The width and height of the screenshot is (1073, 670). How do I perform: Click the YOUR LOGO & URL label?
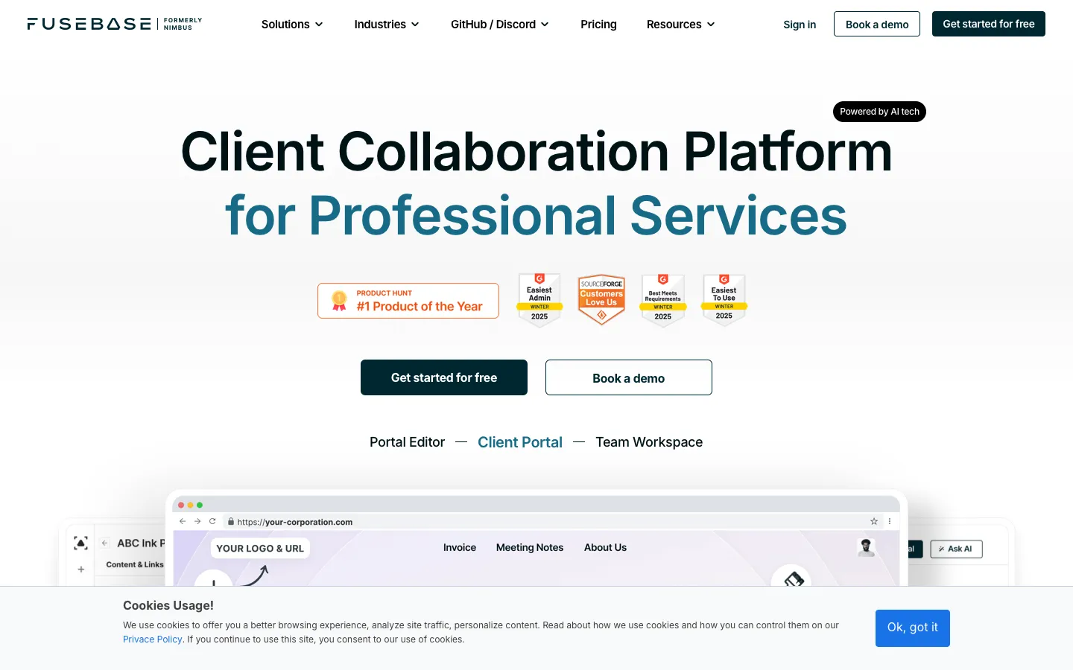(x=260, y=549)
